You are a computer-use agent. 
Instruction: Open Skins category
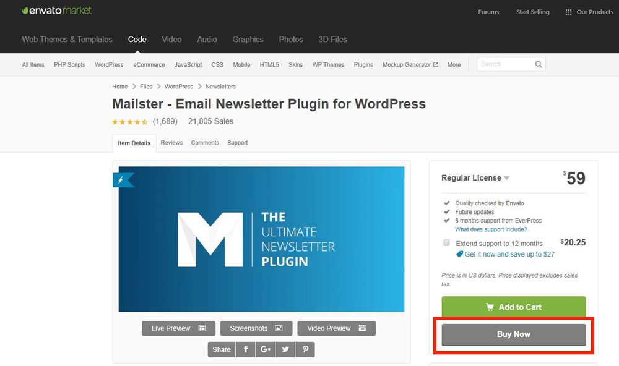click(296, 65)
